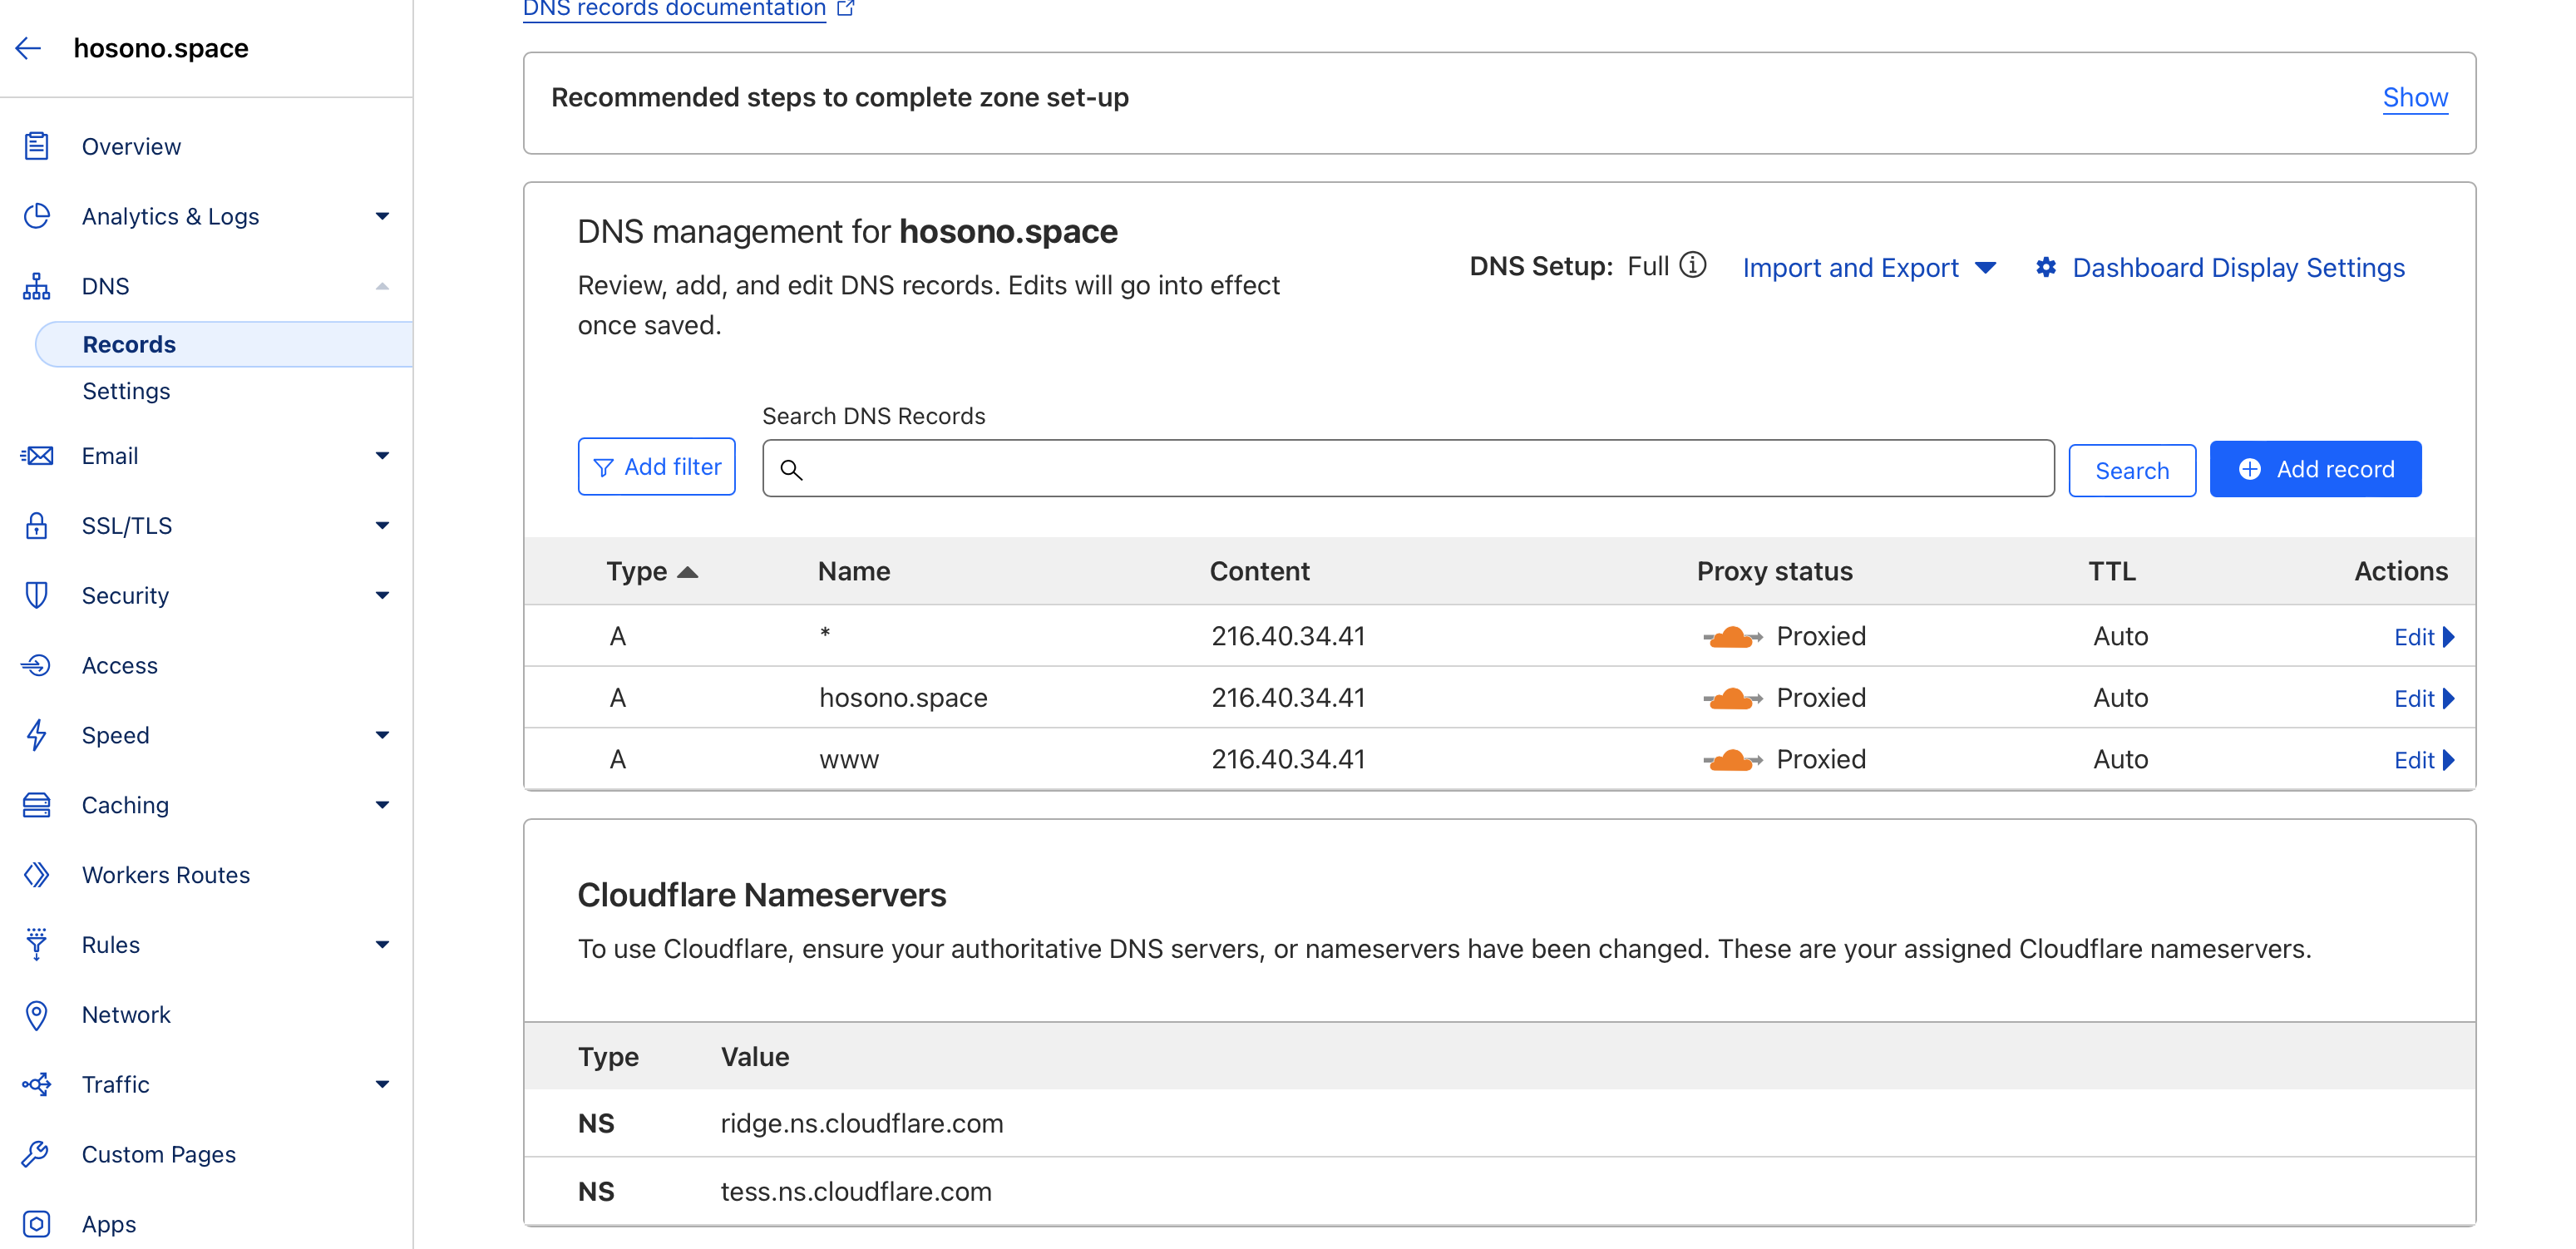Viewport: 2576px width, 1249px height.
Task: Click the Dashboard Display Settings gear icon
Action: (x=2046, y=267)
